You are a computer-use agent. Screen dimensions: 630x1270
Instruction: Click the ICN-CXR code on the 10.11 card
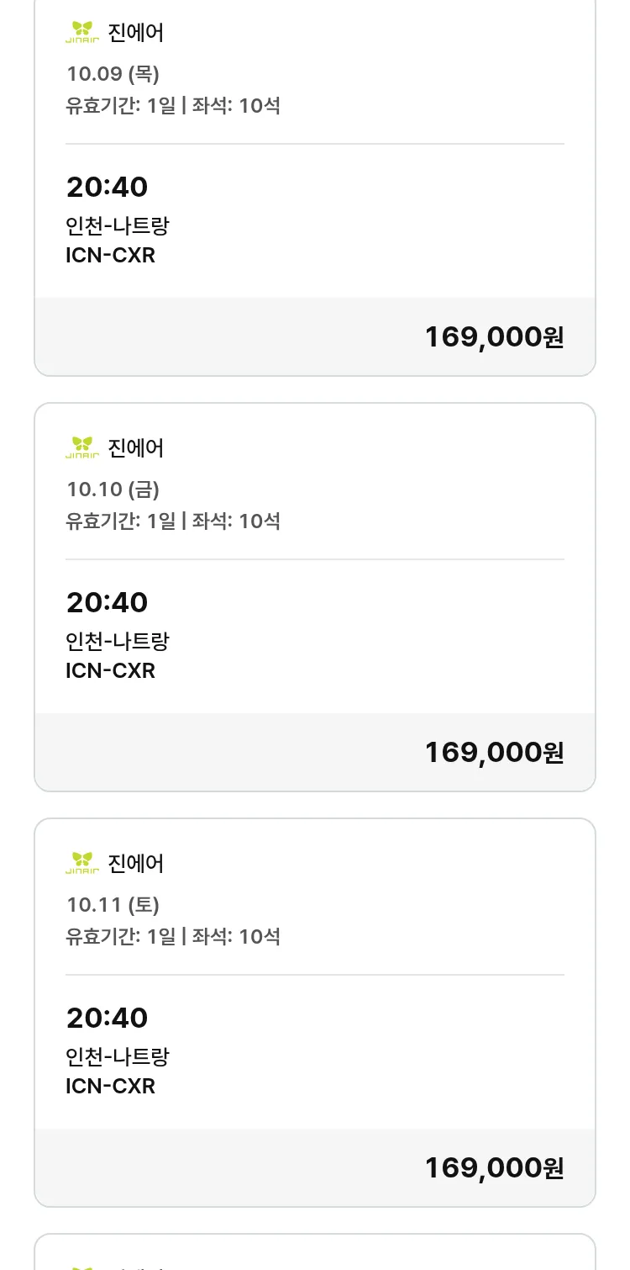111,1086
